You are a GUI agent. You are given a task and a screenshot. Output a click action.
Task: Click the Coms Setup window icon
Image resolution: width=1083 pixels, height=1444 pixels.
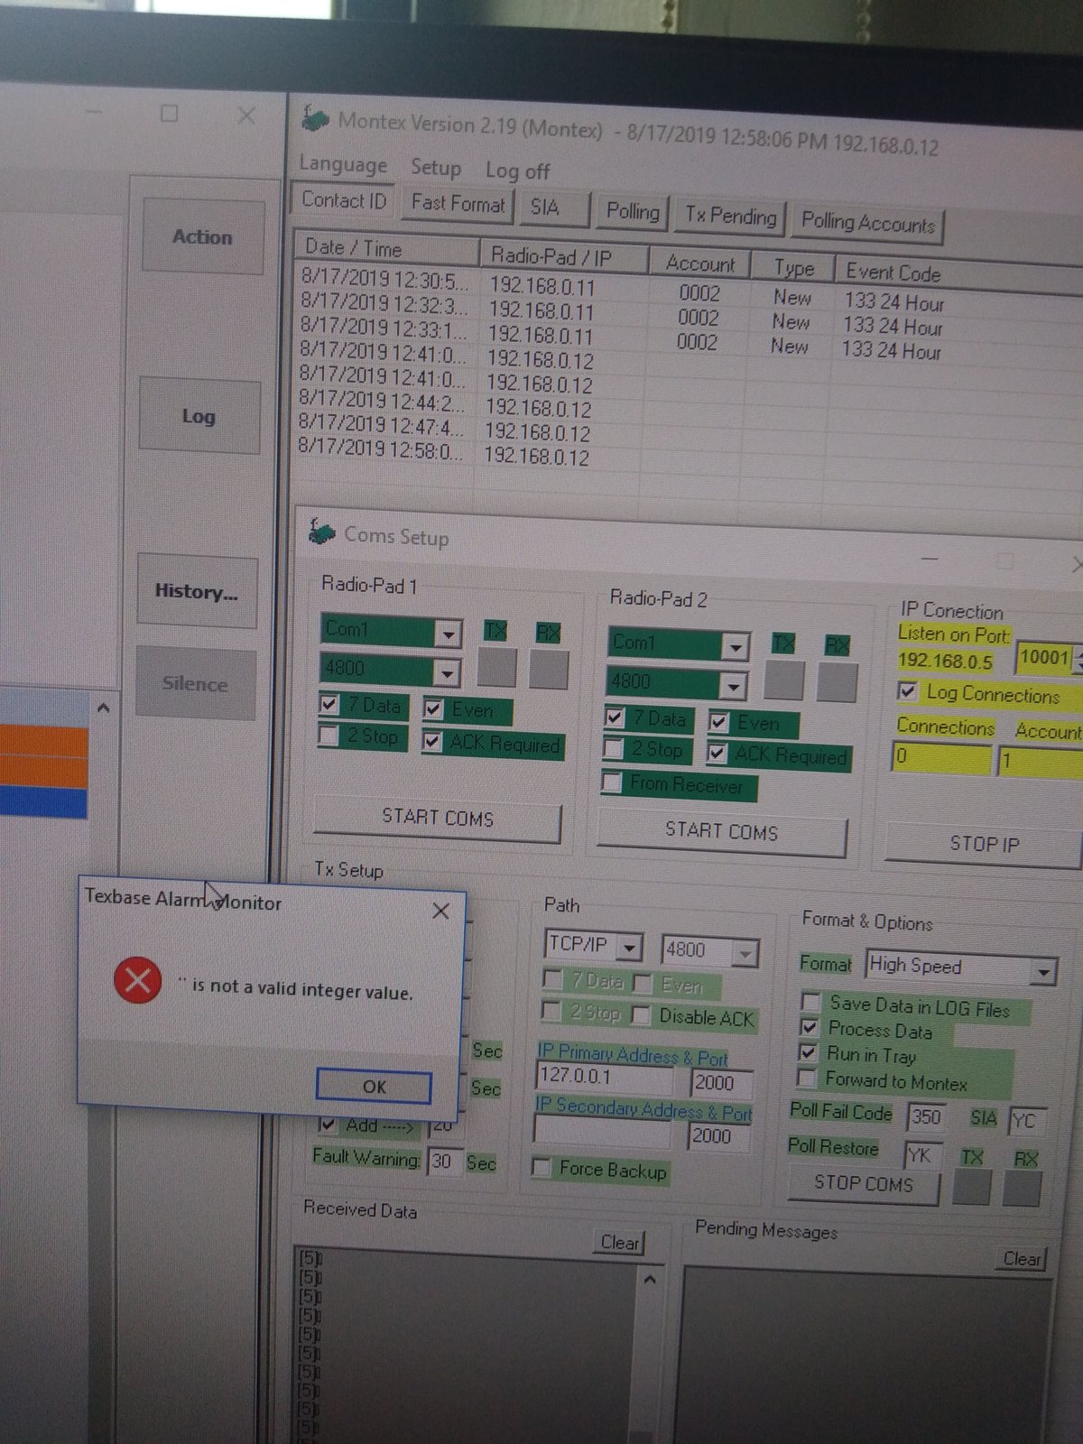click(322, 532)
